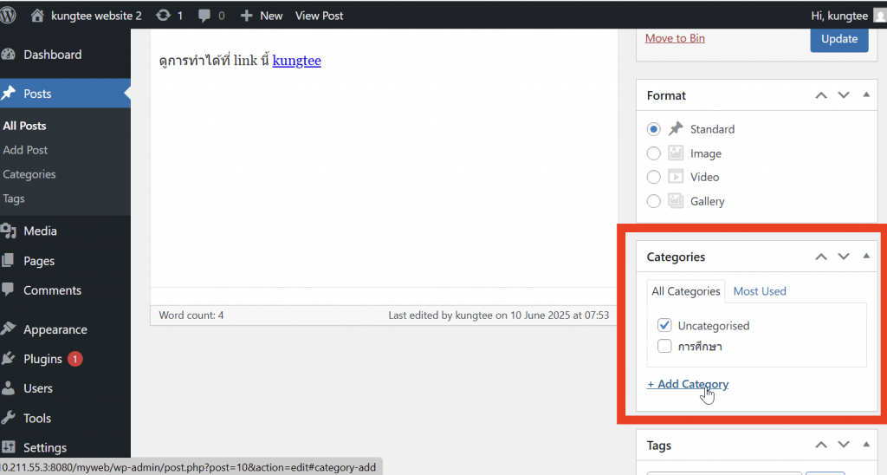Viewport: 887px width, 475px height.
Task: Open the Users menu
Action: (x=38, y=388)
